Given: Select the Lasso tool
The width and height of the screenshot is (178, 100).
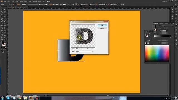Looking at the screenshot, I should (5, 12).
